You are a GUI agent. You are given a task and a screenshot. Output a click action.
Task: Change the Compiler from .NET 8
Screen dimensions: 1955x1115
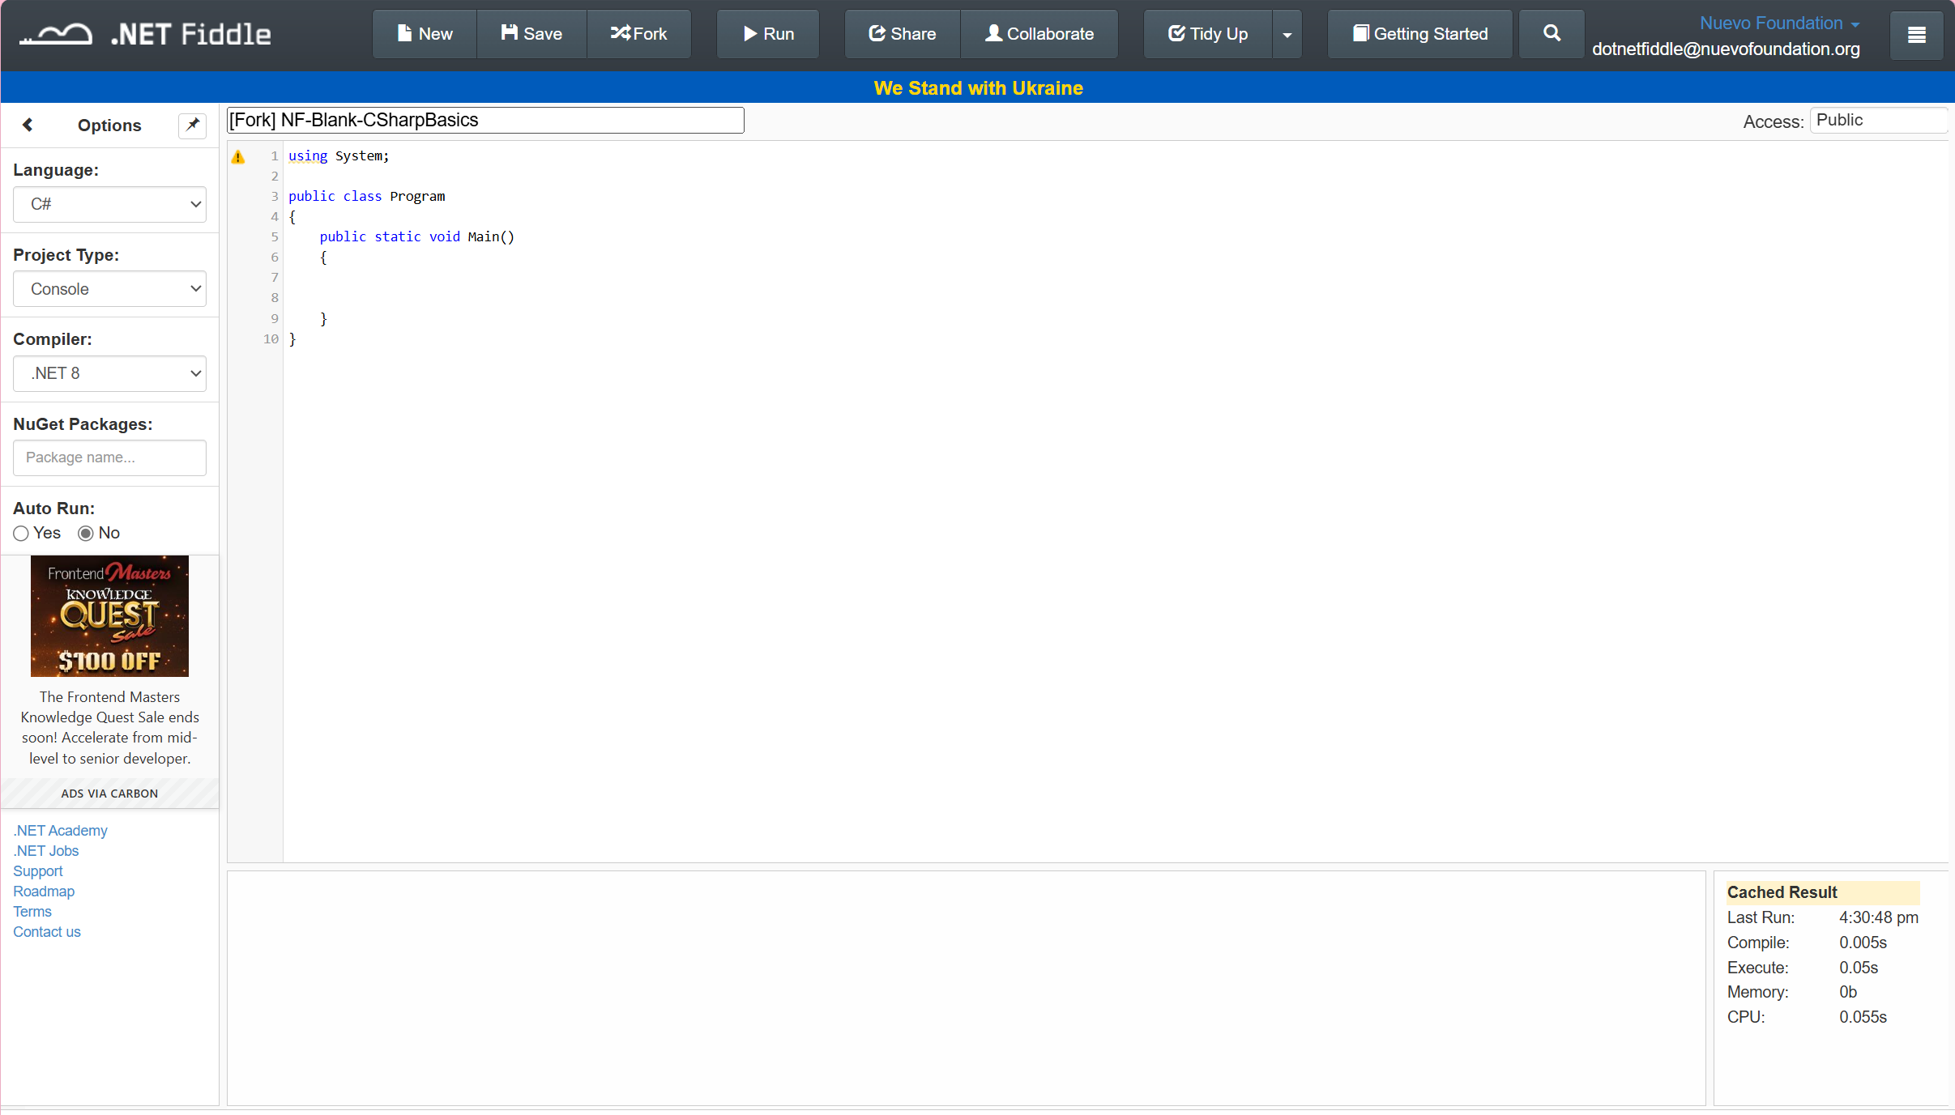click(x=109, y=373)
